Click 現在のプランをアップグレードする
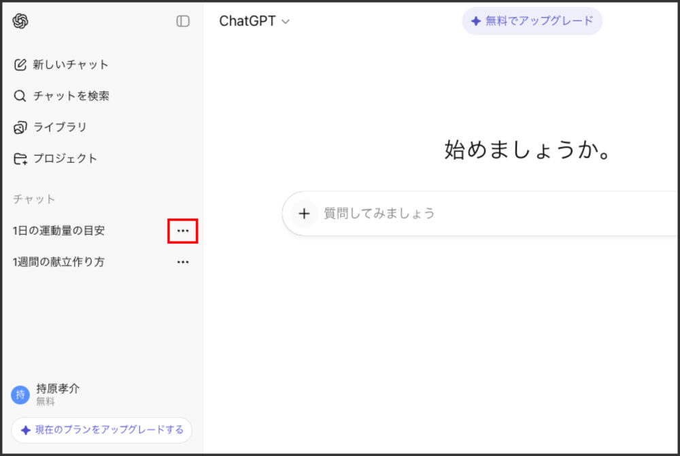 coord(101,430)
